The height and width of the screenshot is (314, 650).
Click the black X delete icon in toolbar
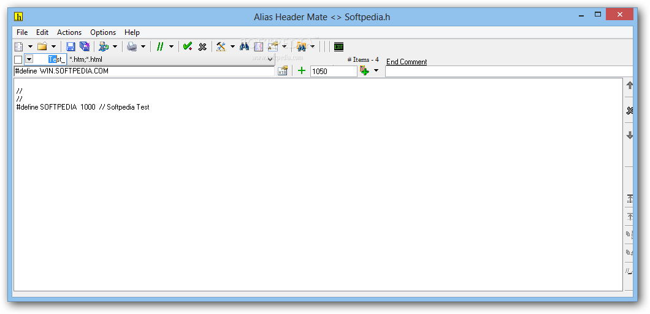point(202,47)
